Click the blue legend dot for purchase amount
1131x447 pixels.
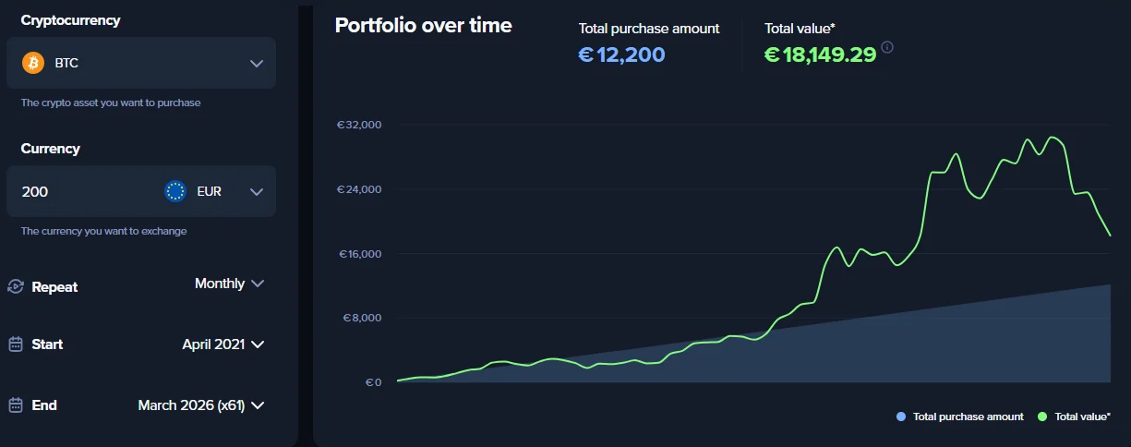pos(901,417)
